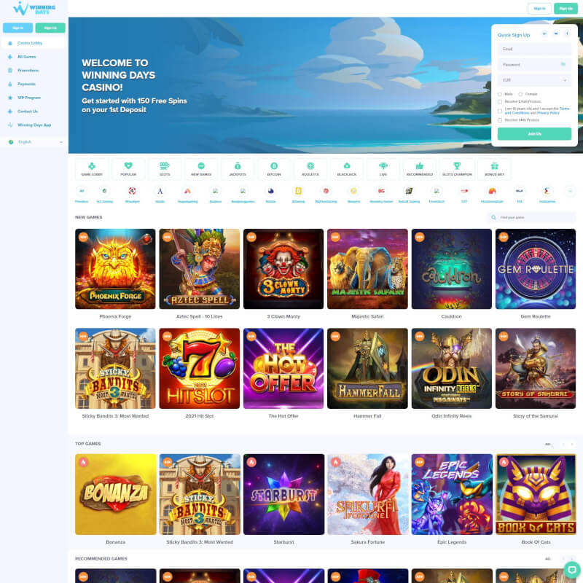Screen dimensions: 583x583
Task: Open the Roulette category icon
Action: pos(310,167)
